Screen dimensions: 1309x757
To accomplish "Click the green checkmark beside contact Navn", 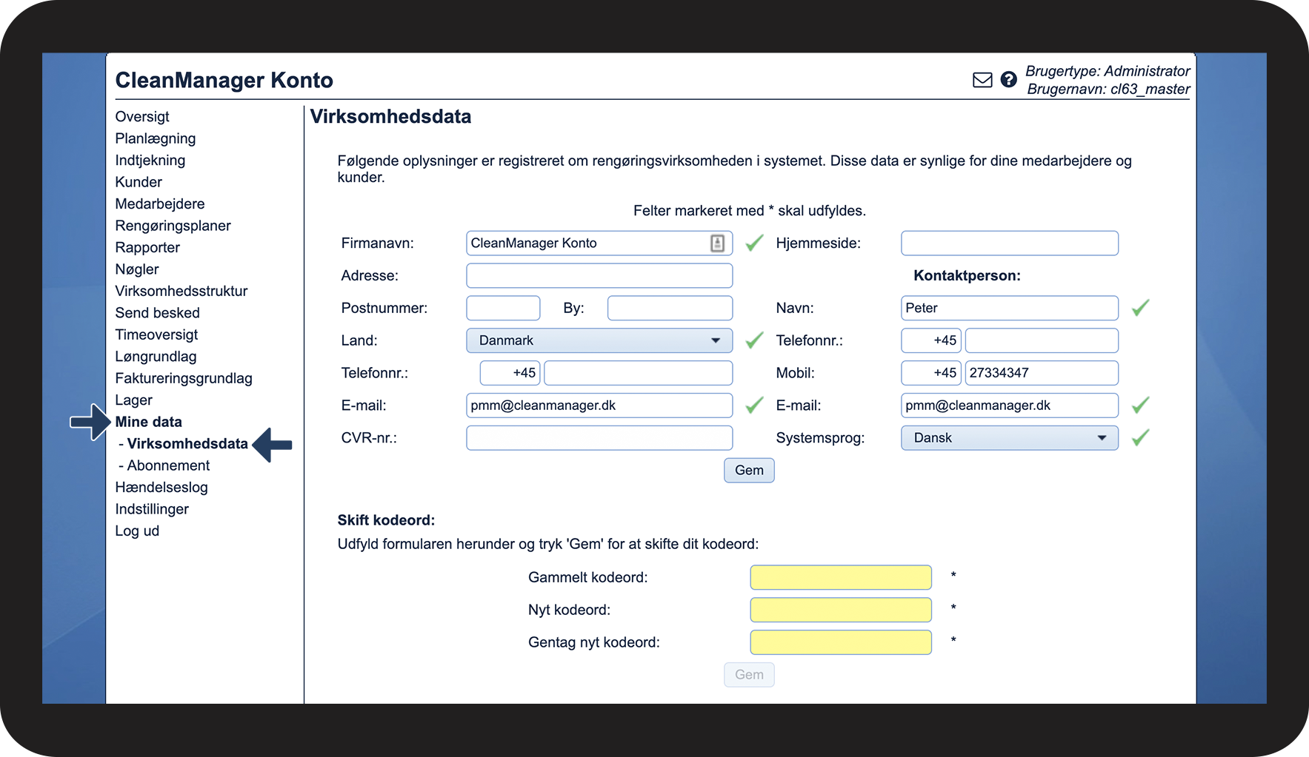I will point(1140,308).
